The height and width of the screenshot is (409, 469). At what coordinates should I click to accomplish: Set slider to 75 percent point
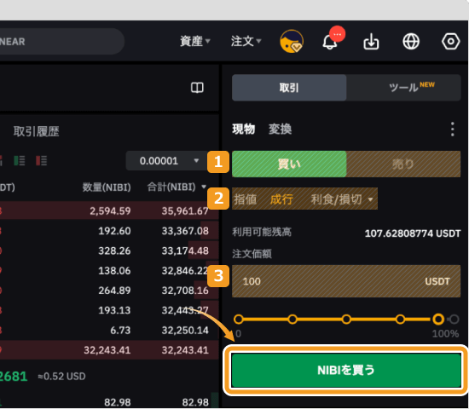point(400,320)
